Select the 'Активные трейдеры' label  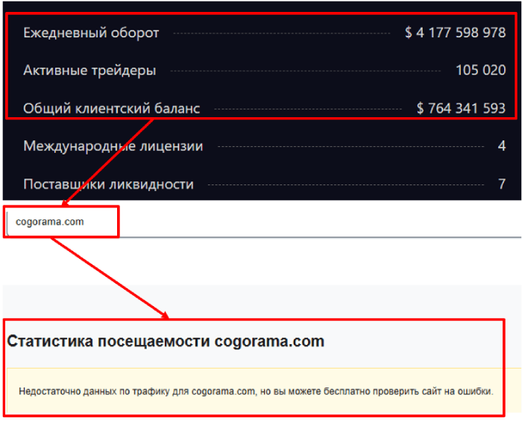(89, 71)
